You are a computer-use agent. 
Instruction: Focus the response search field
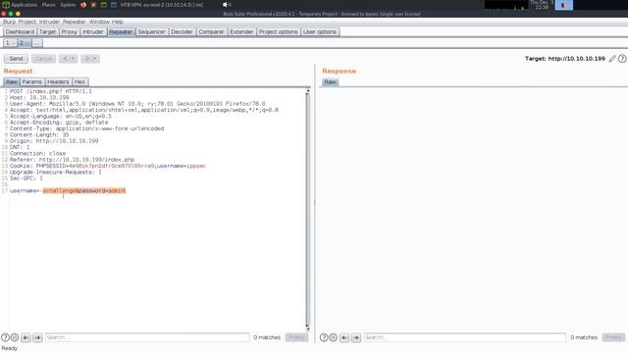(x=464, y=337)
